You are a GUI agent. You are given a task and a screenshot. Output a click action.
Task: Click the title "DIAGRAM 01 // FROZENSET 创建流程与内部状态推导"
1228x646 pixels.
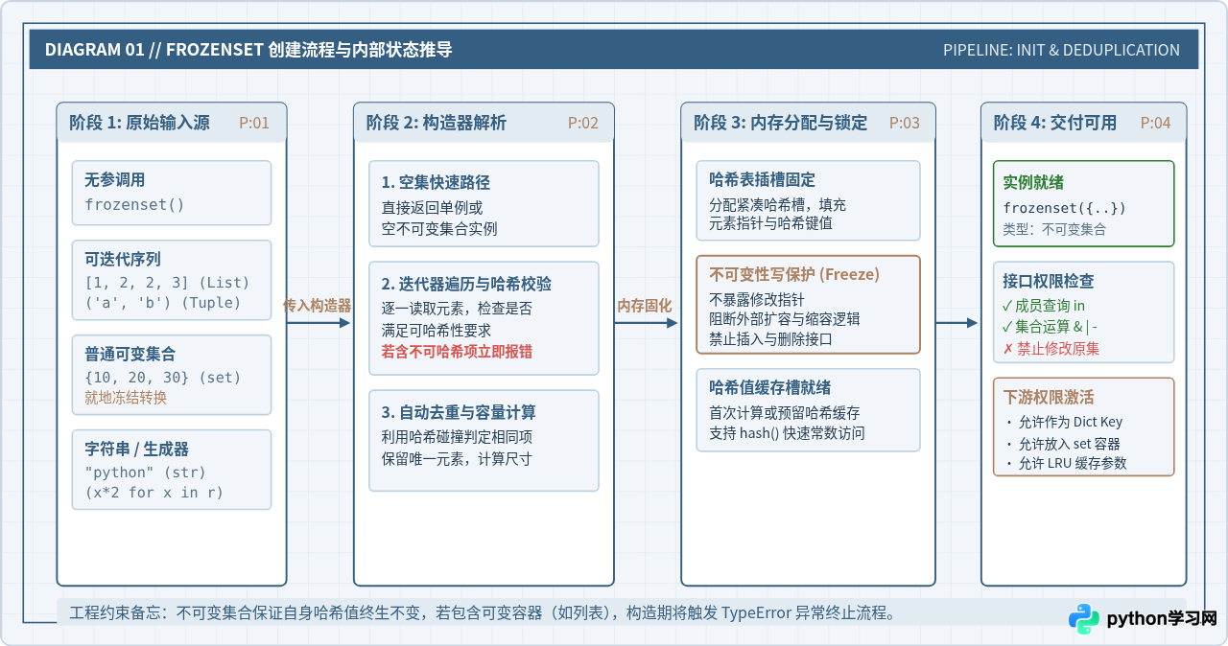248,50
